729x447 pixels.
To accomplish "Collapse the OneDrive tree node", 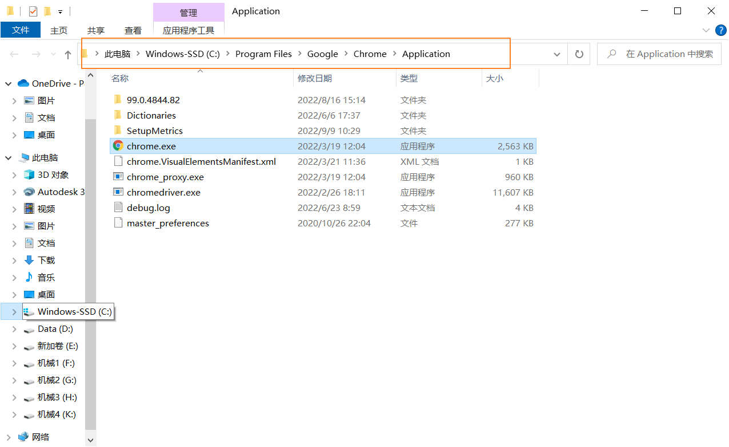I will click(8, 84).
